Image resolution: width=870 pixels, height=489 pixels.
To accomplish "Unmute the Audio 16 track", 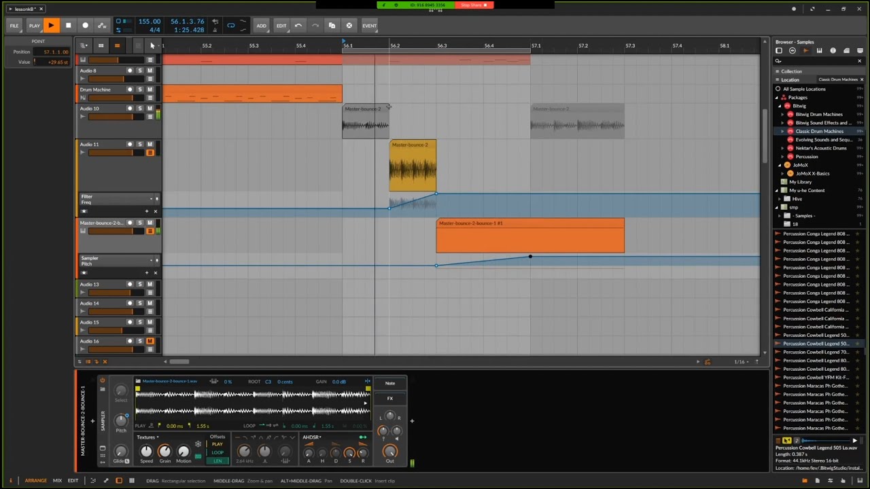I will click(150, 341).
